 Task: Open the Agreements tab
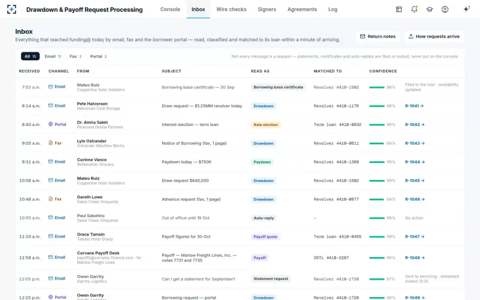pyautogui.click(x=302, y=9)
